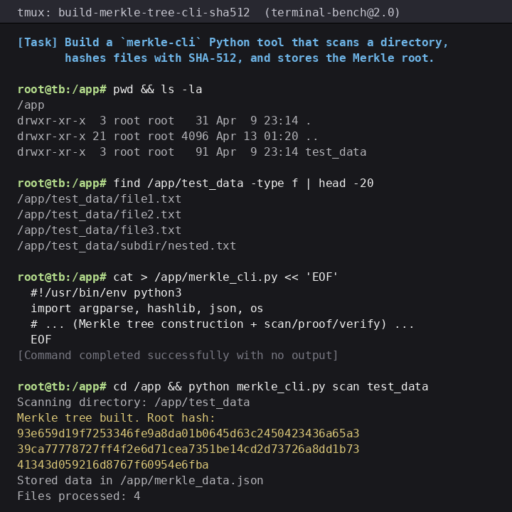Image resolution: width=512 pixels, height=512 pixels.
Task: Click the python3 shebang line
Action: tap(106, 293)
